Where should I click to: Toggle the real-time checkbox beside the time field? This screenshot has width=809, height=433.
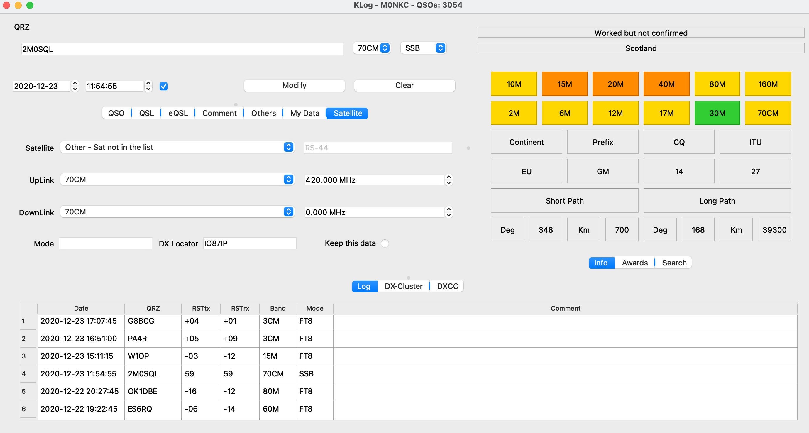click(164, 86)
